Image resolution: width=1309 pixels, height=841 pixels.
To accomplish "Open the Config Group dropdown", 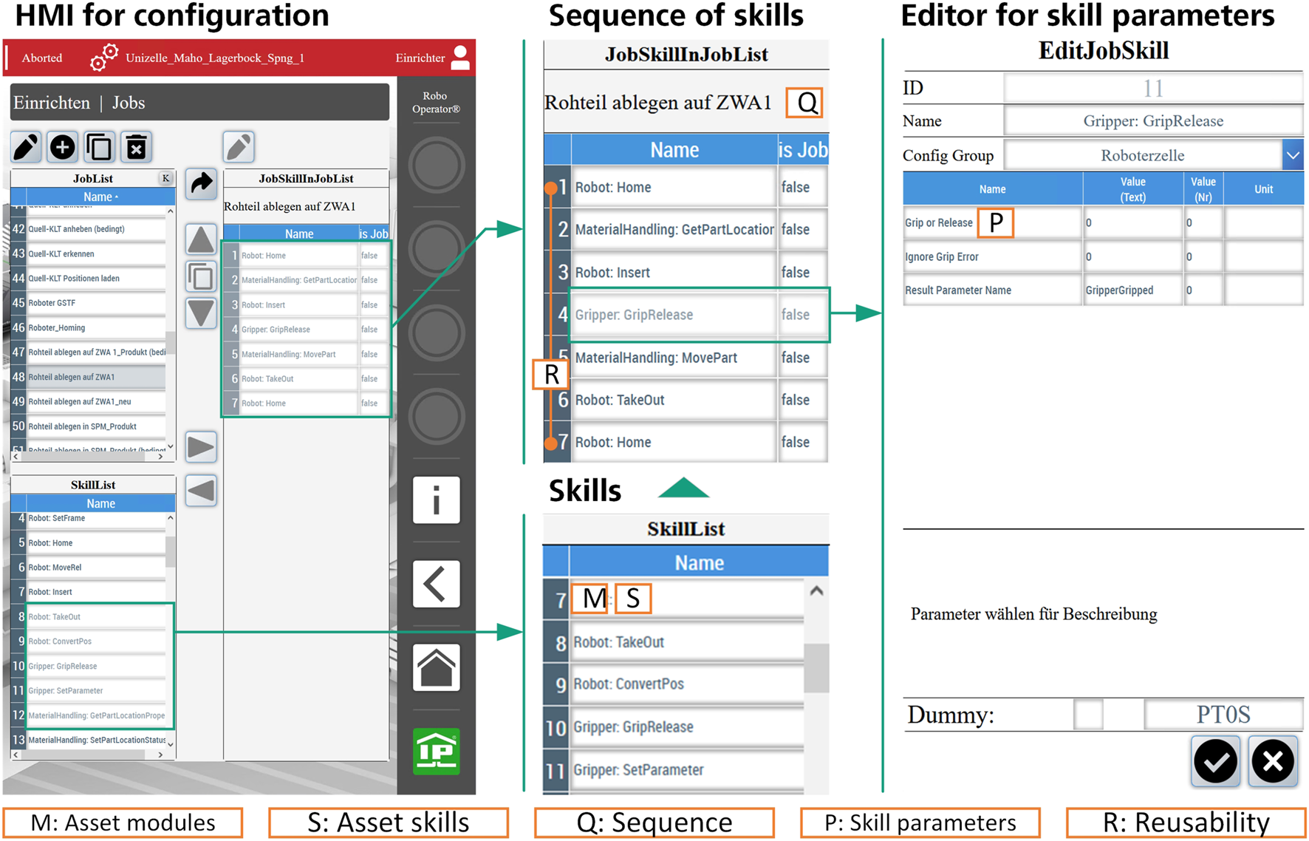I will coord(1292,156).
